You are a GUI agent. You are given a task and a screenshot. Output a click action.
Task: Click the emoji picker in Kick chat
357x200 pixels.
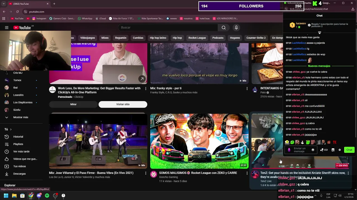[313, 150]
